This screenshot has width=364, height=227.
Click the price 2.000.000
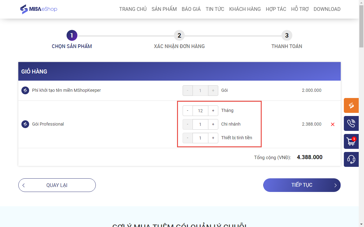(312, 90)
